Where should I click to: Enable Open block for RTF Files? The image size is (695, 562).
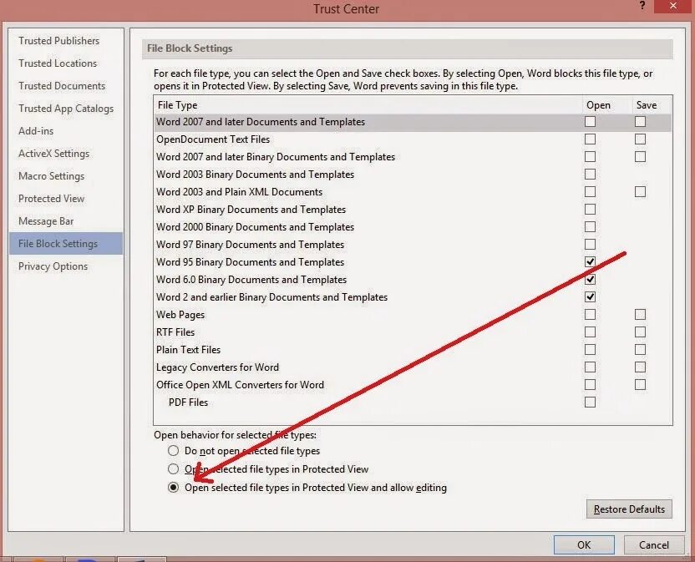click(x=590, y=332)
